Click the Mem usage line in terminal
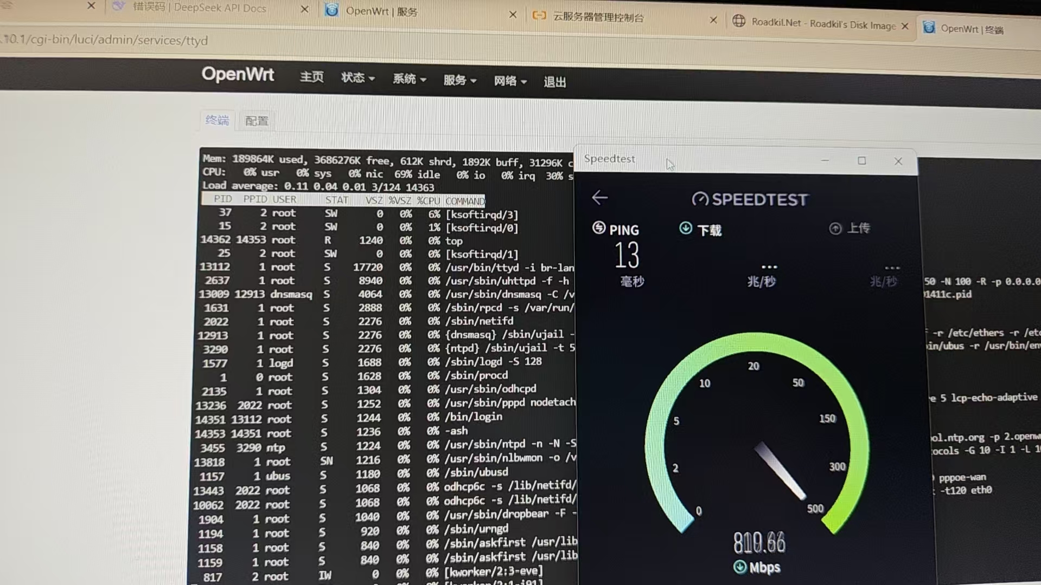Viewport: 1041px width, 585px height. pos(387,160)
